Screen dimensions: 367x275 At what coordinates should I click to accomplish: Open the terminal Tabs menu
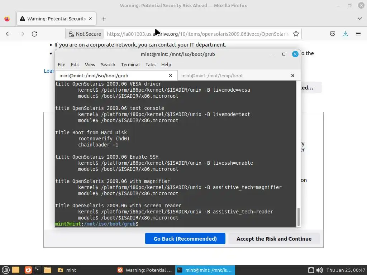pyautogui.click(x=150, y=64)
